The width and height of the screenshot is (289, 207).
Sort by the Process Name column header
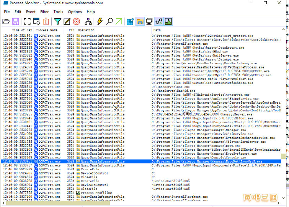coord(49,30)
